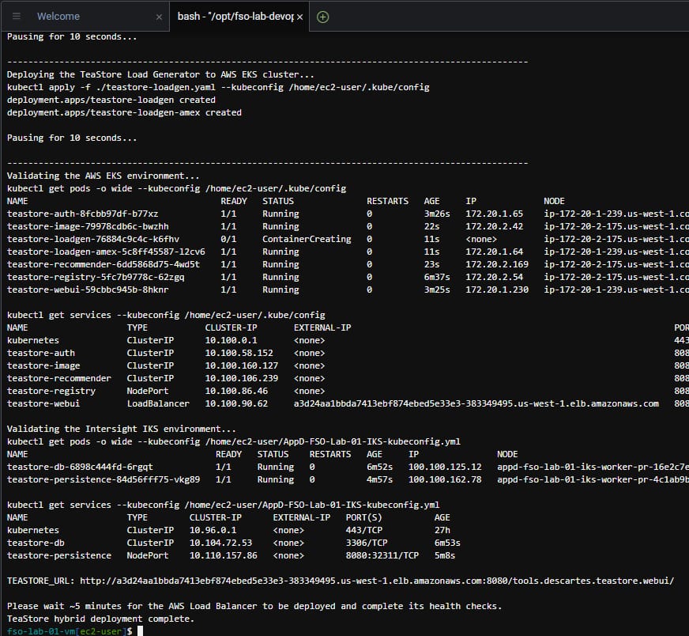Close the Welcome tab
The image size is (689, 636).
[x=159, y=17]
